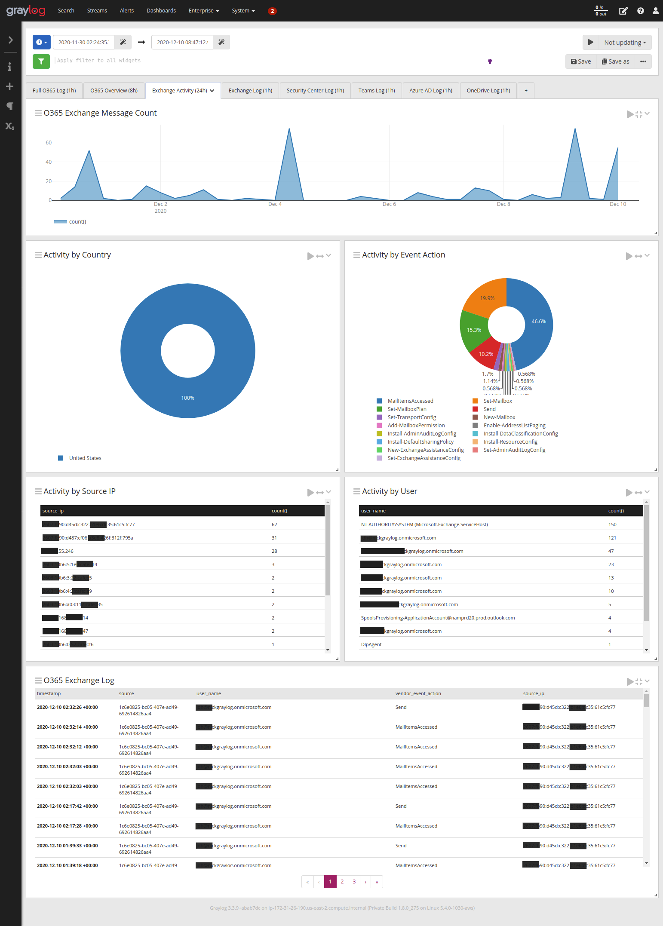Viewport: 663px width, 926px height.
Task: Toggle the Set-Mailbox legend entry
Action: [492, 401]
